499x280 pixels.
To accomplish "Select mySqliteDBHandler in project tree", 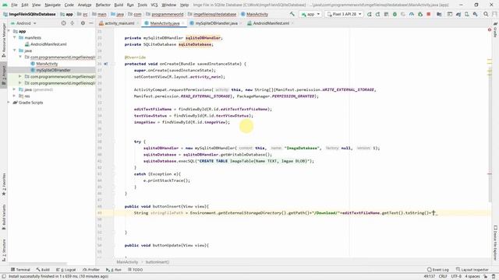I will pyautogui.click(x=53, y=70).
